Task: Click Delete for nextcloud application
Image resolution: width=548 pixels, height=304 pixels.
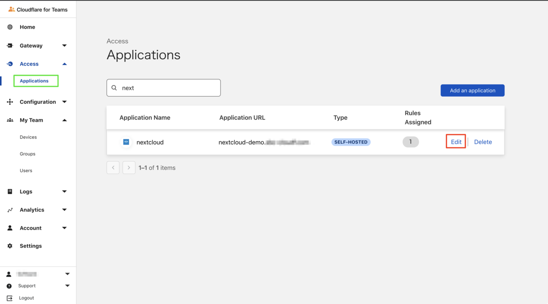Action: coord(483,142)
